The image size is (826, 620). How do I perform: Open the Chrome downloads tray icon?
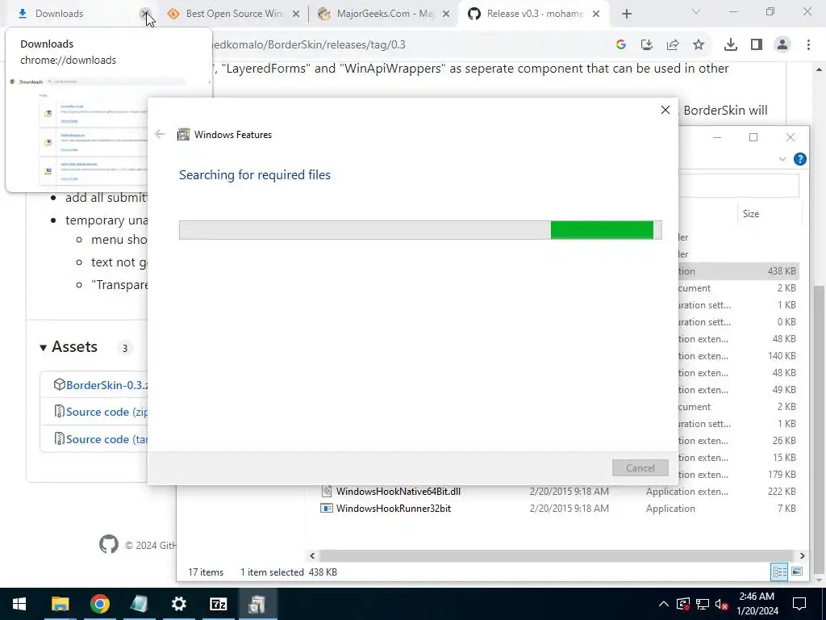[730, 45]
